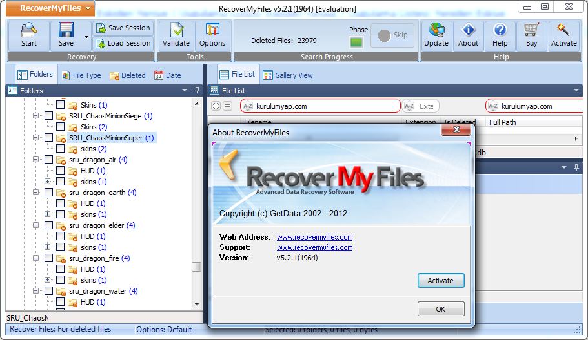This screenshot has width=588, height=340.
Task: Click the Skip phase button
Action: [x=392, y=35]
